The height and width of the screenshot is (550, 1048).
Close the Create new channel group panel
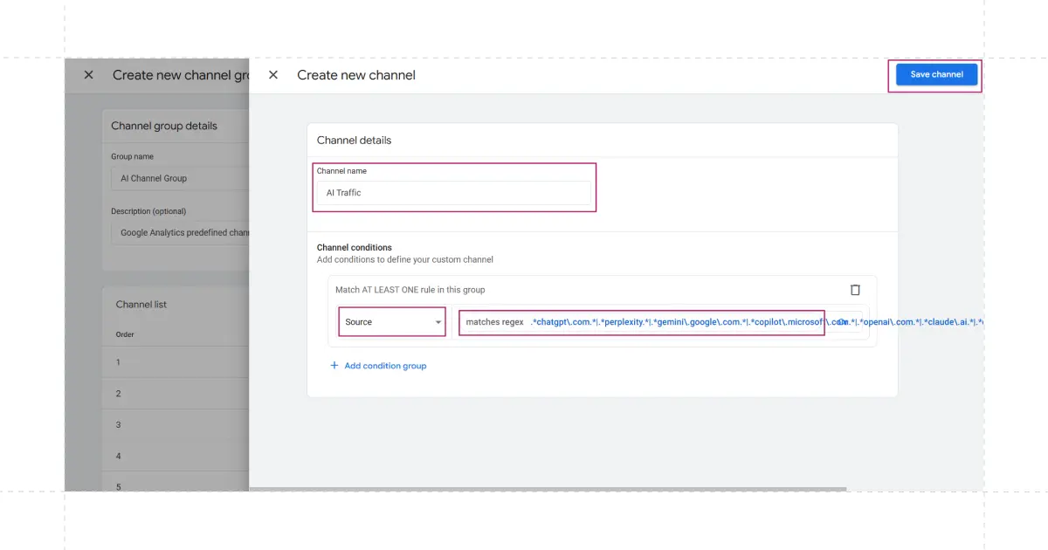[x=87, y=75]
